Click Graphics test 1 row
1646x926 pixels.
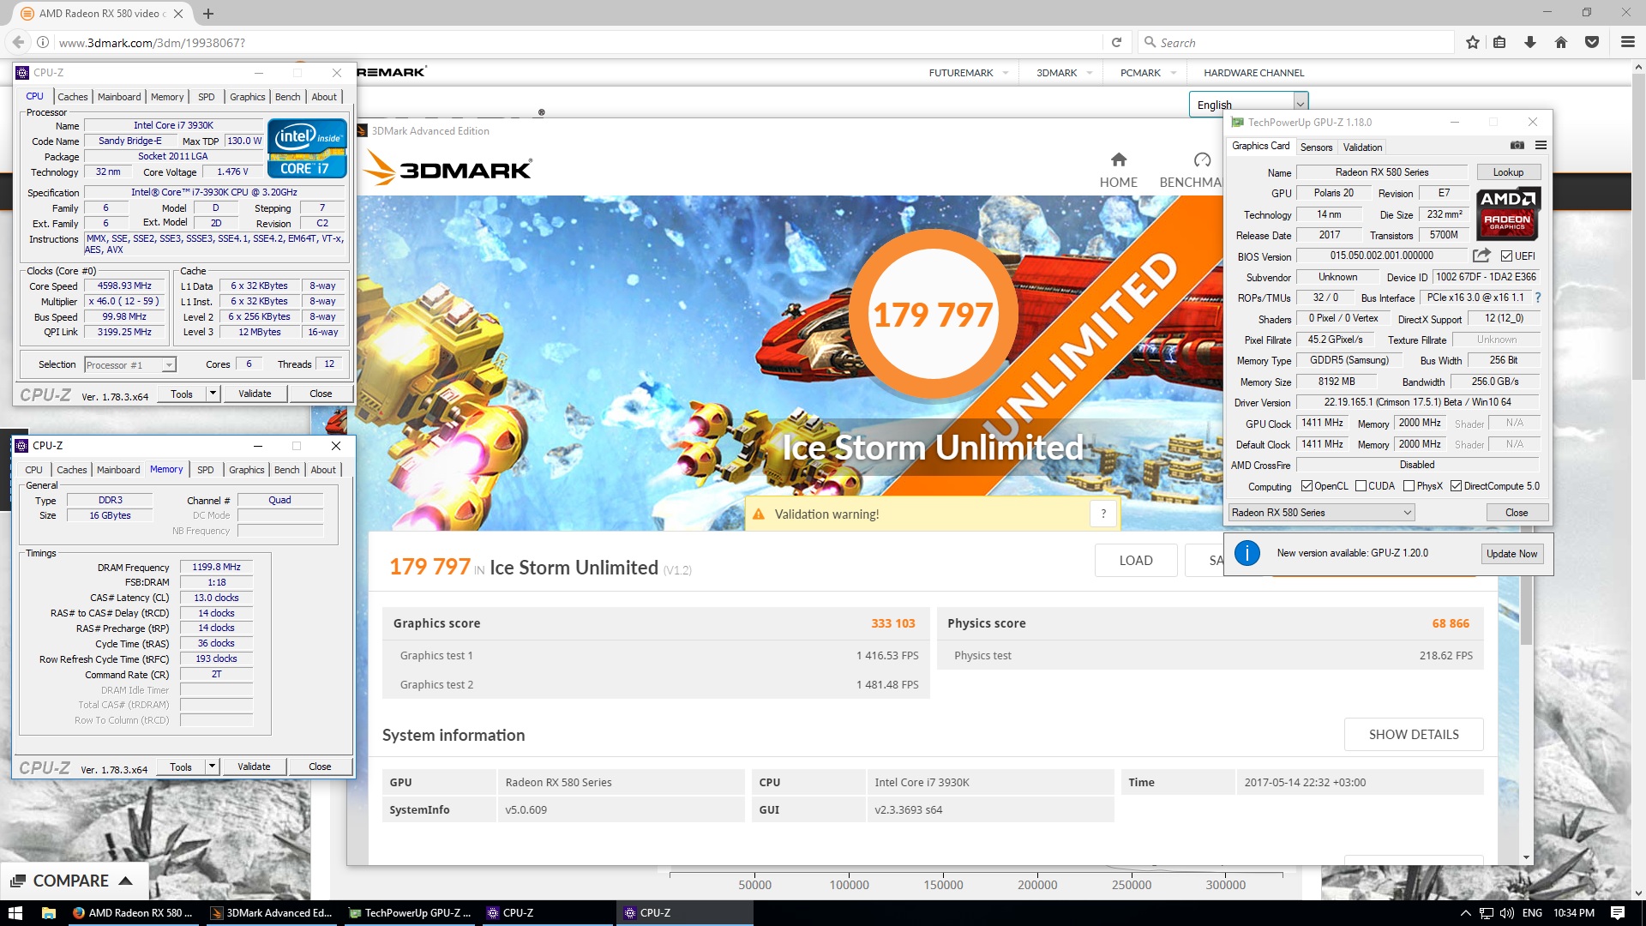pos(656,655)
